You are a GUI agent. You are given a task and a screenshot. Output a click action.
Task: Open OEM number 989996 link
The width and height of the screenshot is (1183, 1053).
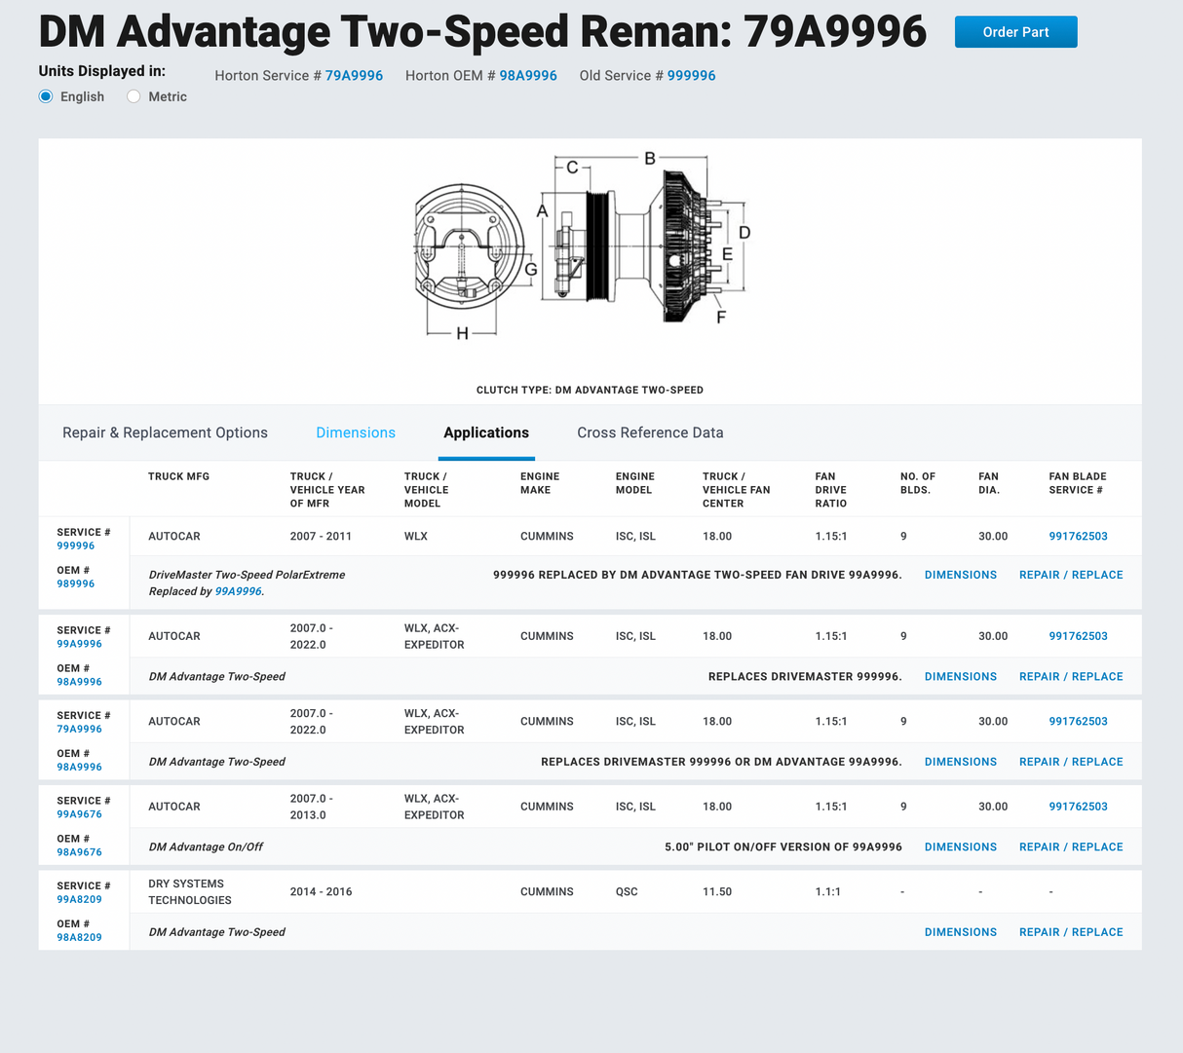(x=76, y=583)
